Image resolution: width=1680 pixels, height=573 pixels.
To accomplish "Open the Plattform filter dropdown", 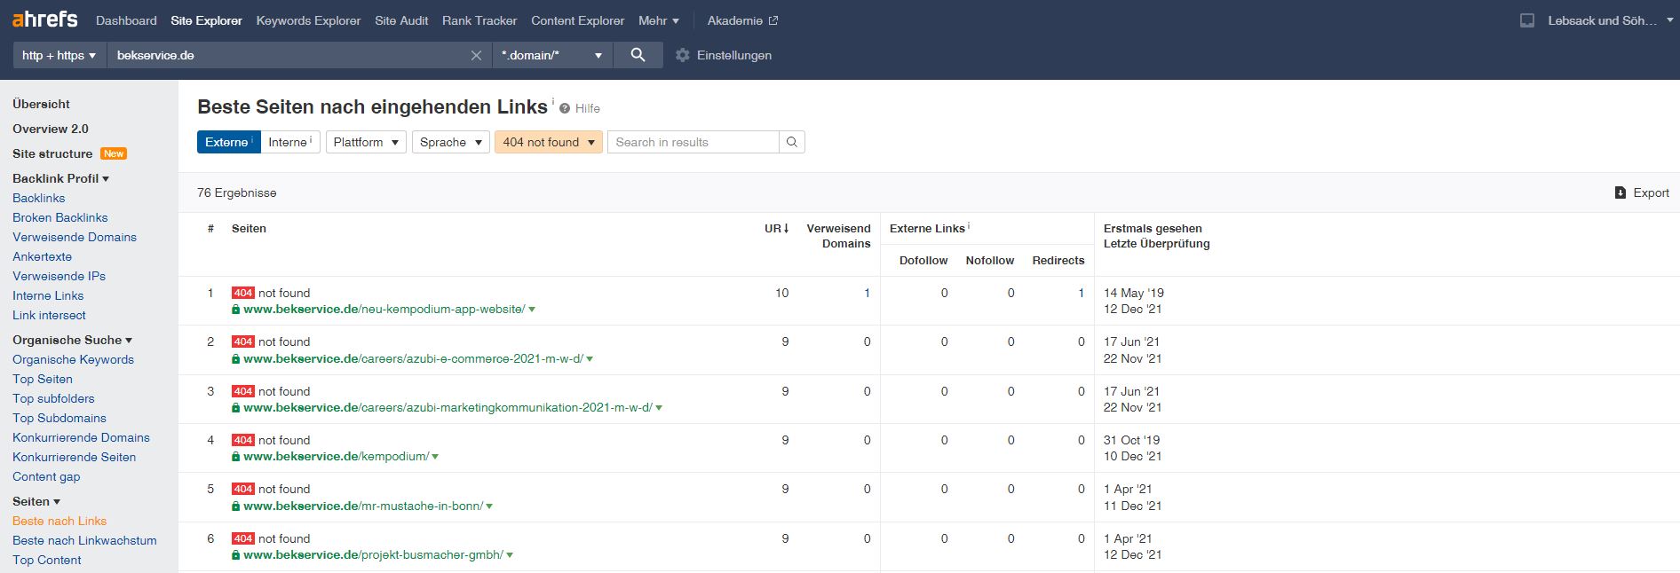I will point(366,142).
